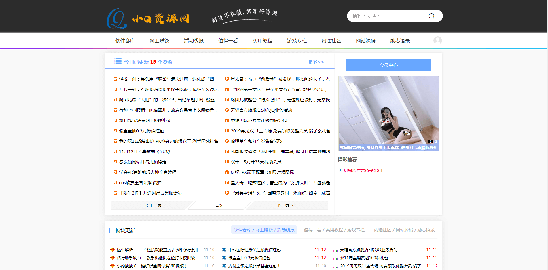The image size is (548, 270).
Task: Click the list icon beside today's updates
Action: (118, 61)
